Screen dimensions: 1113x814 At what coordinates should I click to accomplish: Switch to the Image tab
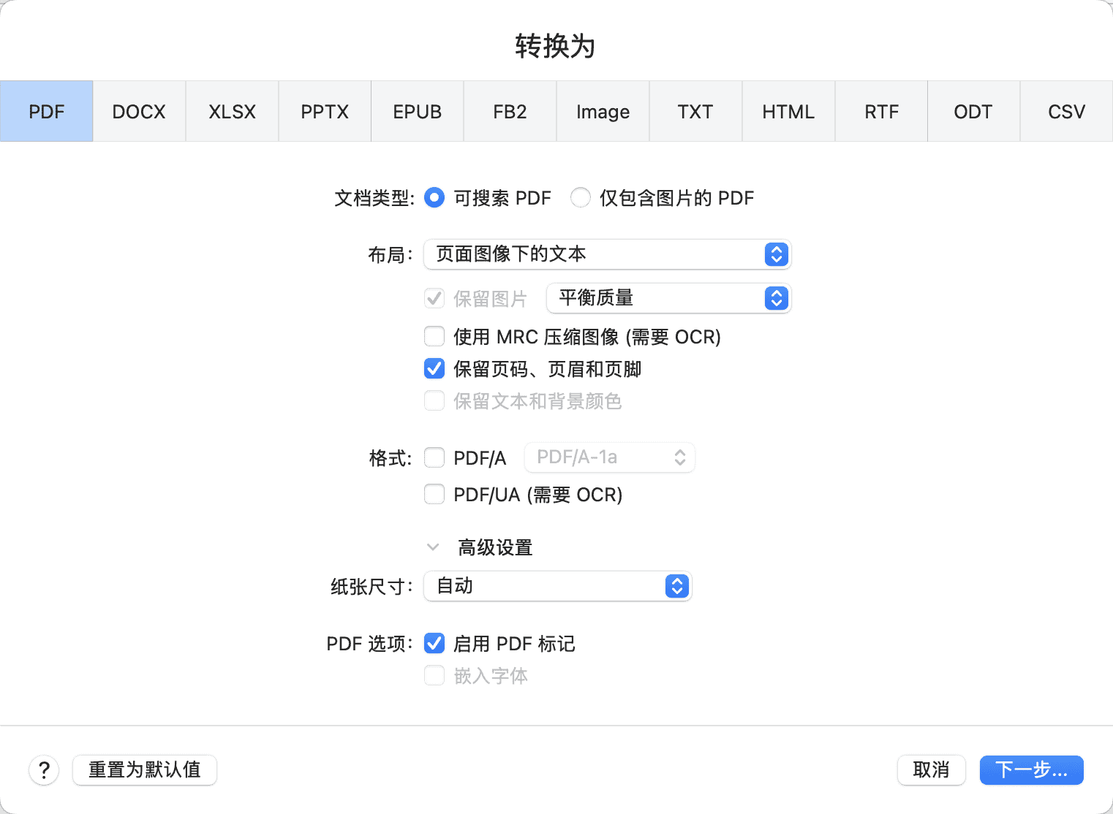(603, 111)
